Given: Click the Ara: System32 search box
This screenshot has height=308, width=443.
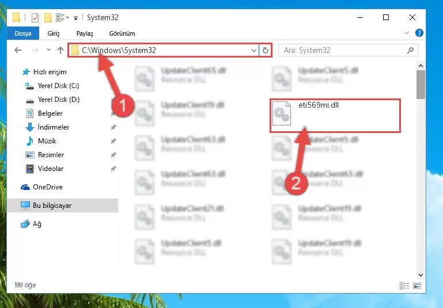Looking at the screenshot, I should [348, 50].
